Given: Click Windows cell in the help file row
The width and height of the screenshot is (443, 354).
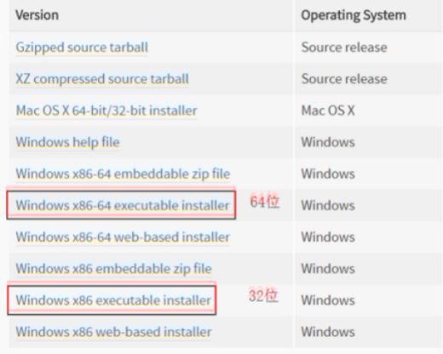Looking at the screenshot, I should 328,142.
